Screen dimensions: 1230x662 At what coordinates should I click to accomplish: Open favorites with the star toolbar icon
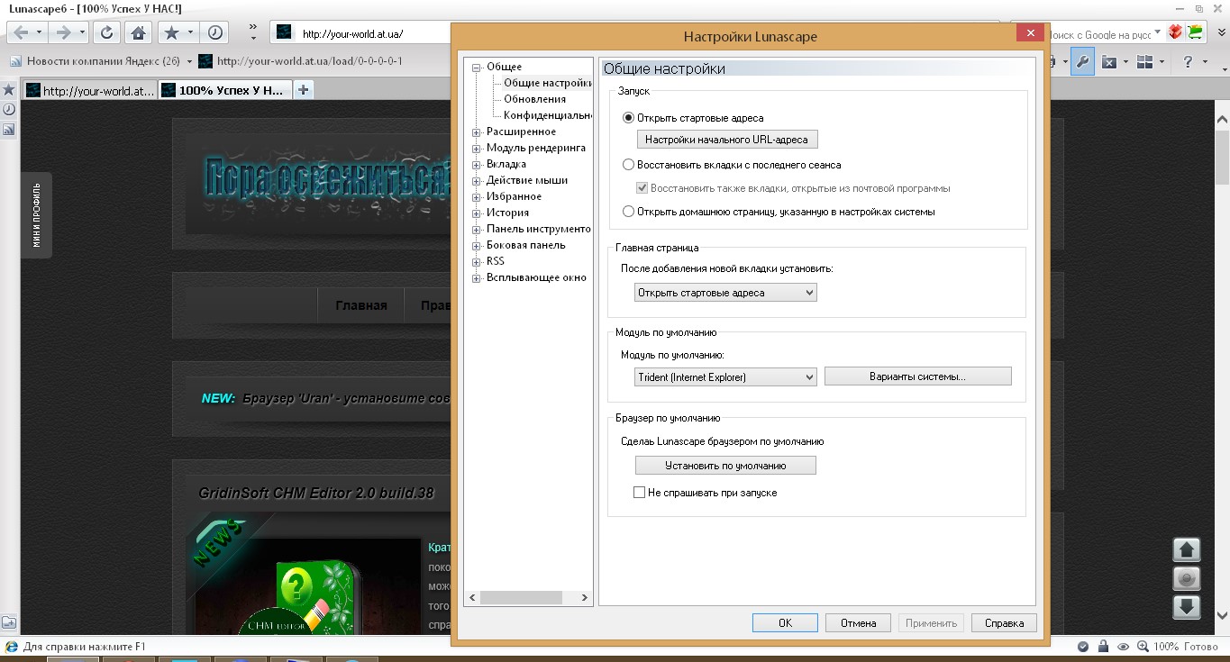click(171, 33)
